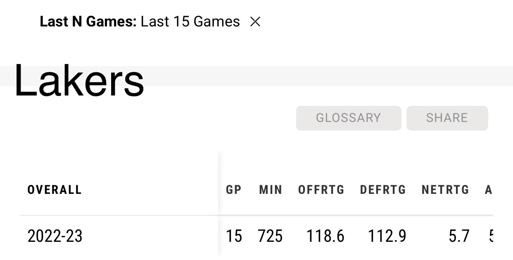
Task: Sort by the DEFRTG column header
Action: click(383, 190)
